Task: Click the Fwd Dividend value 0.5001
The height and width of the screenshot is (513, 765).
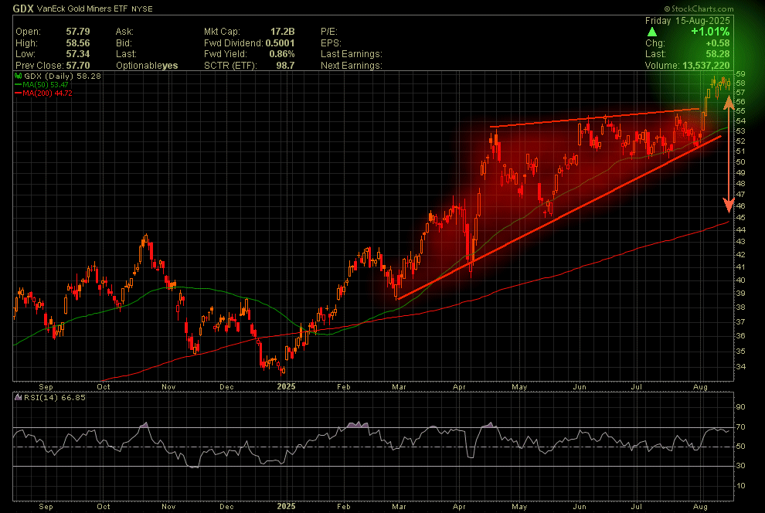Action: click(x=280, y=43)
